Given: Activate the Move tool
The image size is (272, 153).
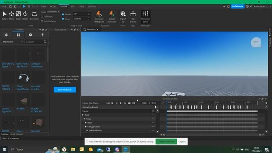Looking at the screenshot, I should pos(11,15).
